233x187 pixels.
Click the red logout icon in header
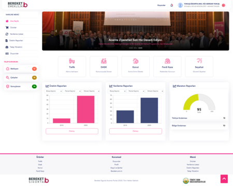(224, 5)
